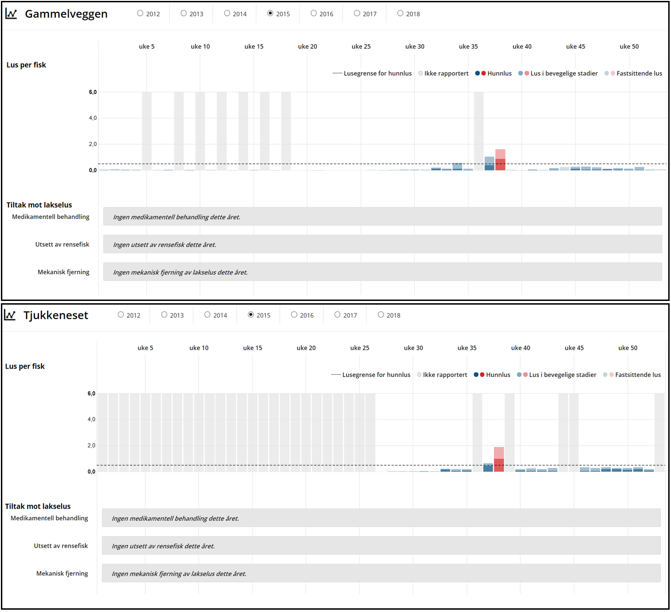Select year 2014 for Gammelveggen

[x=227, y=13]
